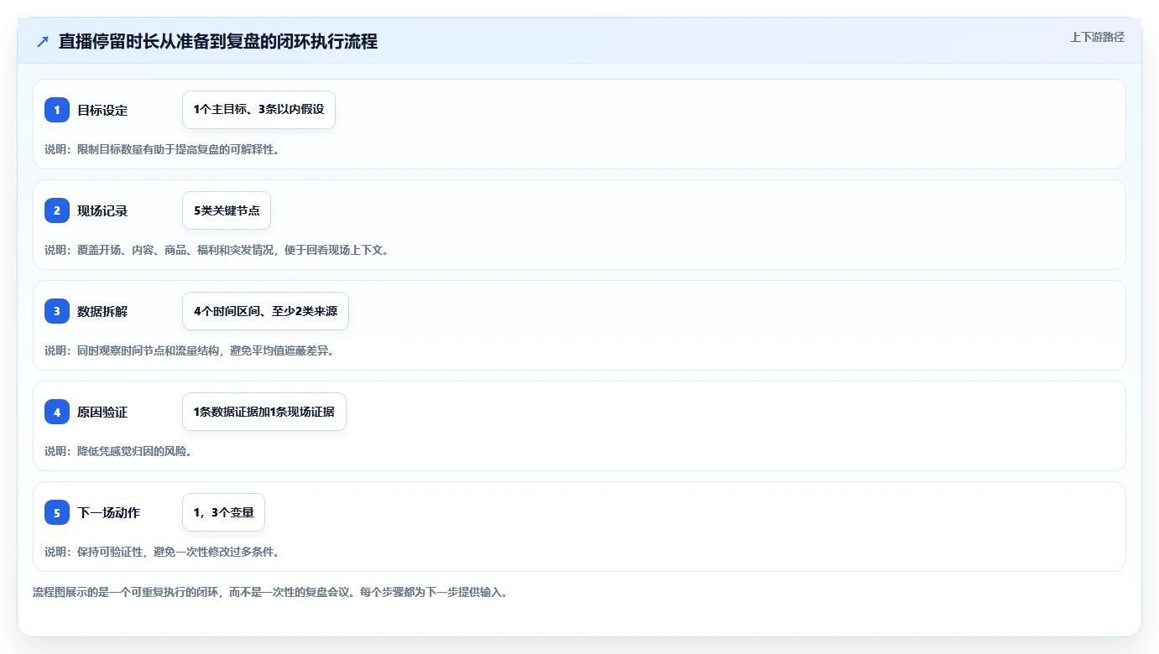Click the arrow icon beside the flow title
Viewport: 1159px width, 654px height.
(x=43, y=42)
